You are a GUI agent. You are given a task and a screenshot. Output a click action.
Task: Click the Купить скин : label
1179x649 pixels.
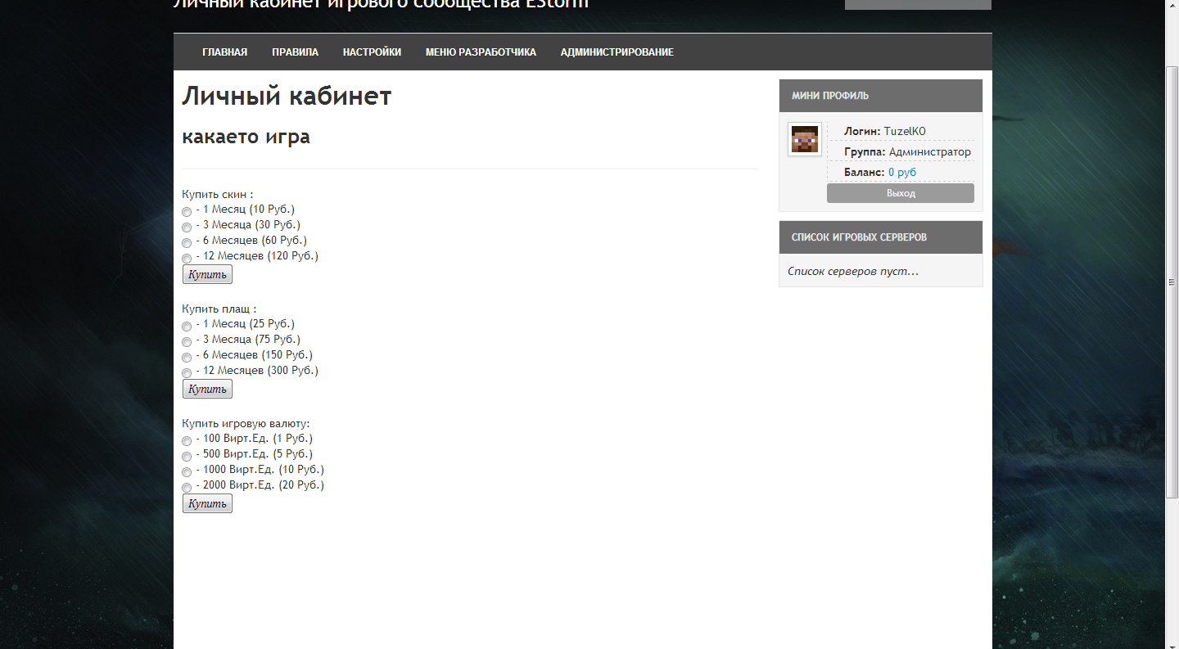[218, 195]
